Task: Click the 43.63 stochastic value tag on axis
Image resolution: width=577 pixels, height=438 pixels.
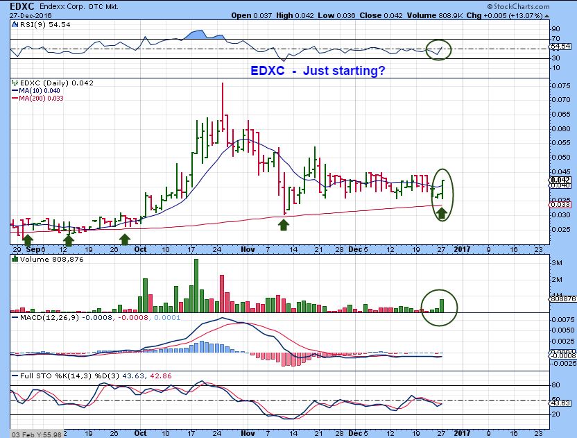Action: tap(561, 403)
